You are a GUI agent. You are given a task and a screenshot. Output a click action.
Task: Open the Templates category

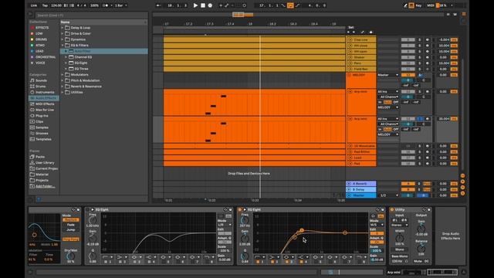[43, 139]
